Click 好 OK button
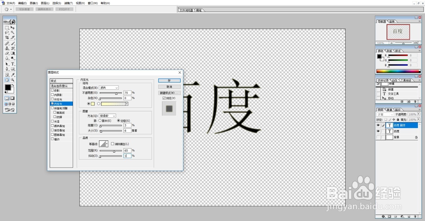Image resolution: width=425 pixels, height=221 pixels. pyautogui.click(x=170, y=80)
